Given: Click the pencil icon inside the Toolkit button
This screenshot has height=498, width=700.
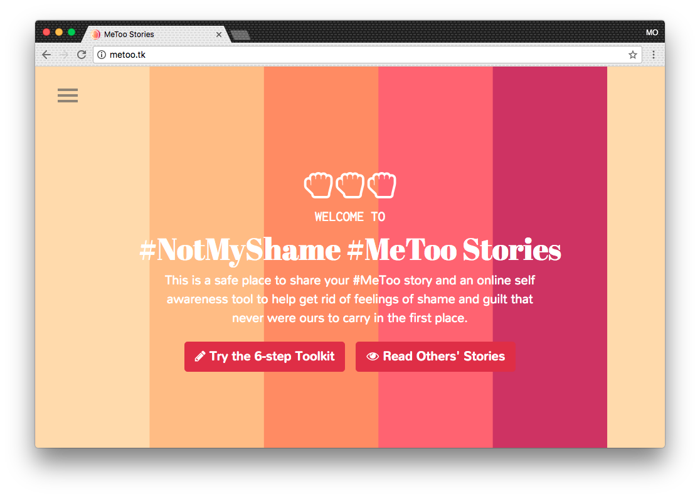Looking at the screenshot, I should click(199, 356).
